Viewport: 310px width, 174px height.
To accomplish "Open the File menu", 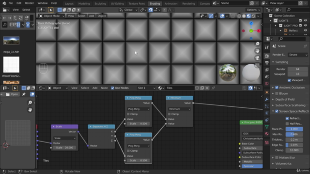I will point(11,3).
